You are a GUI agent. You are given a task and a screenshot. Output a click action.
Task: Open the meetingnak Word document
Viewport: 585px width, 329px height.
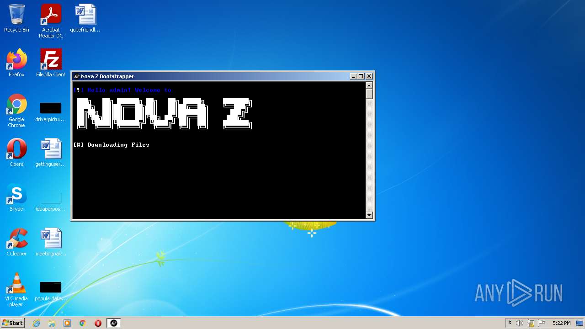pos(51,242)
